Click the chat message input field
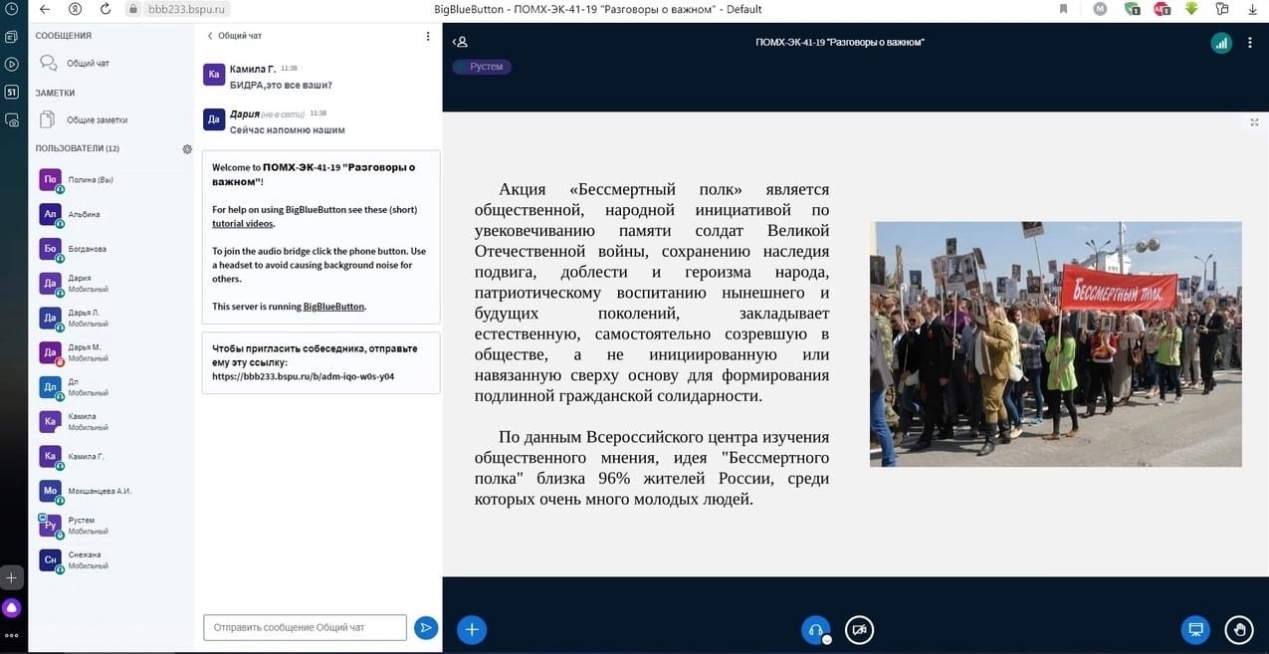1269x654 pixels. pos(305,627)
